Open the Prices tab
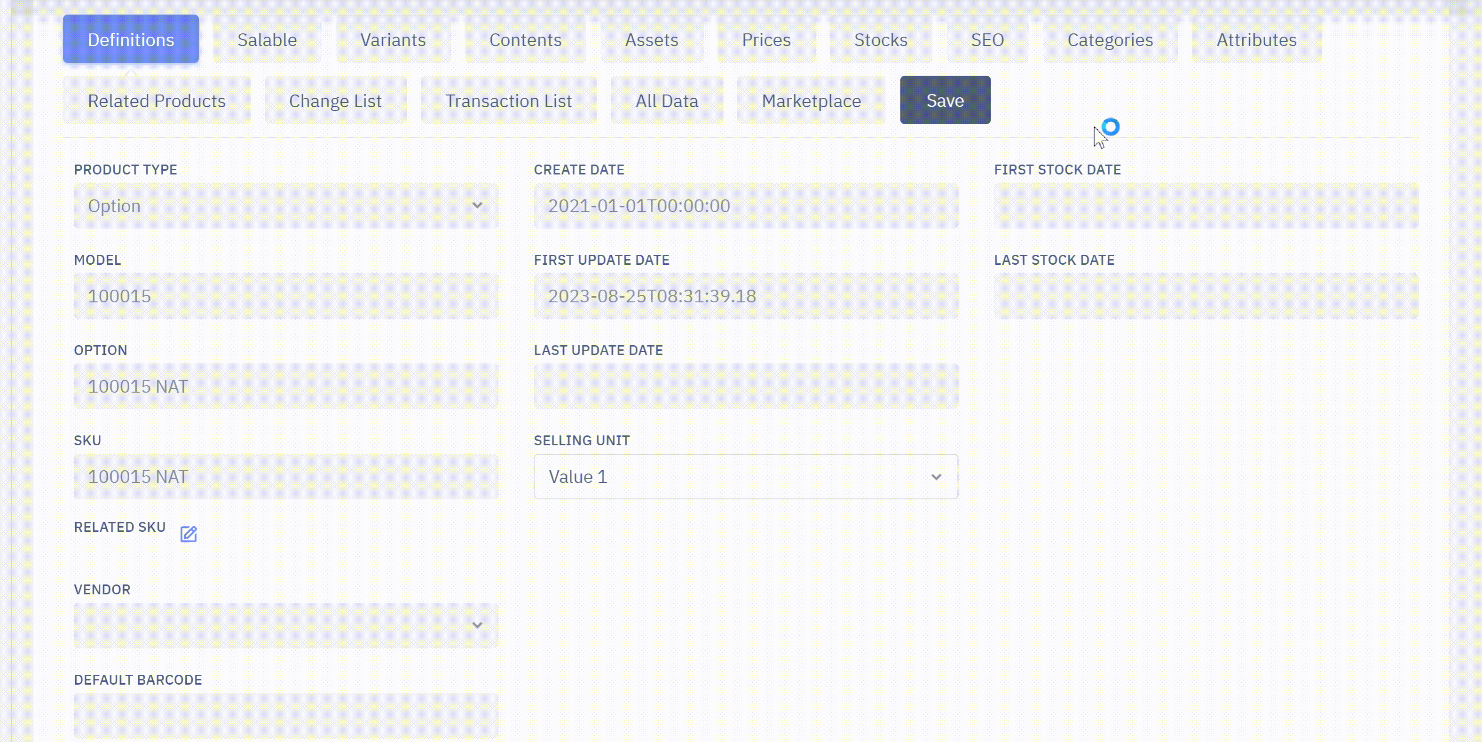This screenshot has width=1482, height=742. (766, 39)
